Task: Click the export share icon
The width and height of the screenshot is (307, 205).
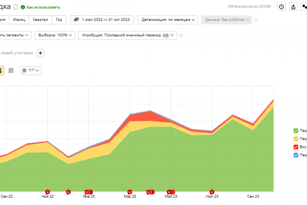Action: 293,7
